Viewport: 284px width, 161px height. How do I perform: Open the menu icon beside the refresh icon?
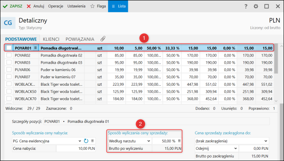coord(92,141)
